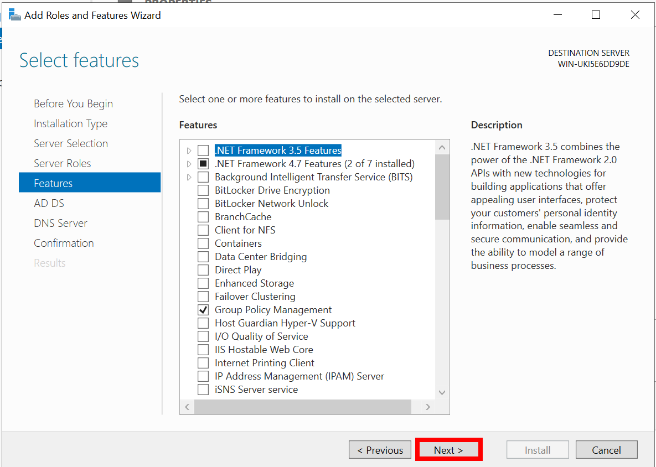Switch to the Server Selection page
Viewport: 656px width, 467px height.
(71, 143)
